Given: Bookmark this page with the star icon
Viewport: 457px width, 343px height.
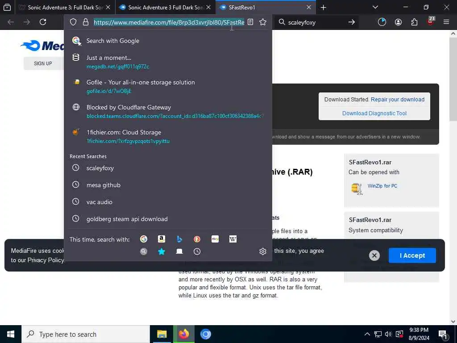Looking at the screenshot, I should (263, 22).
